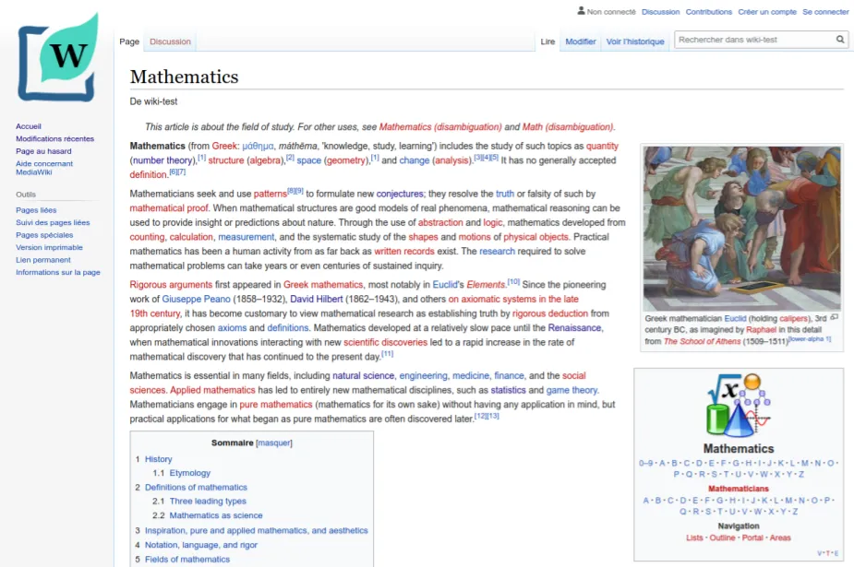Click the user icon beside Non connecté
This screenshot has width=854, height=567.
click(x=581, y=12)
